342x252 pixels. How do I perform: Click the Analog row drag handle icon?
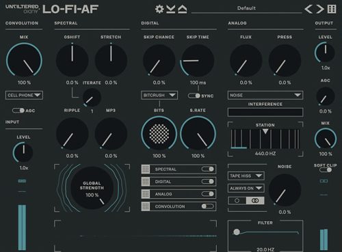pyautogui.click(x=146, y=194)
